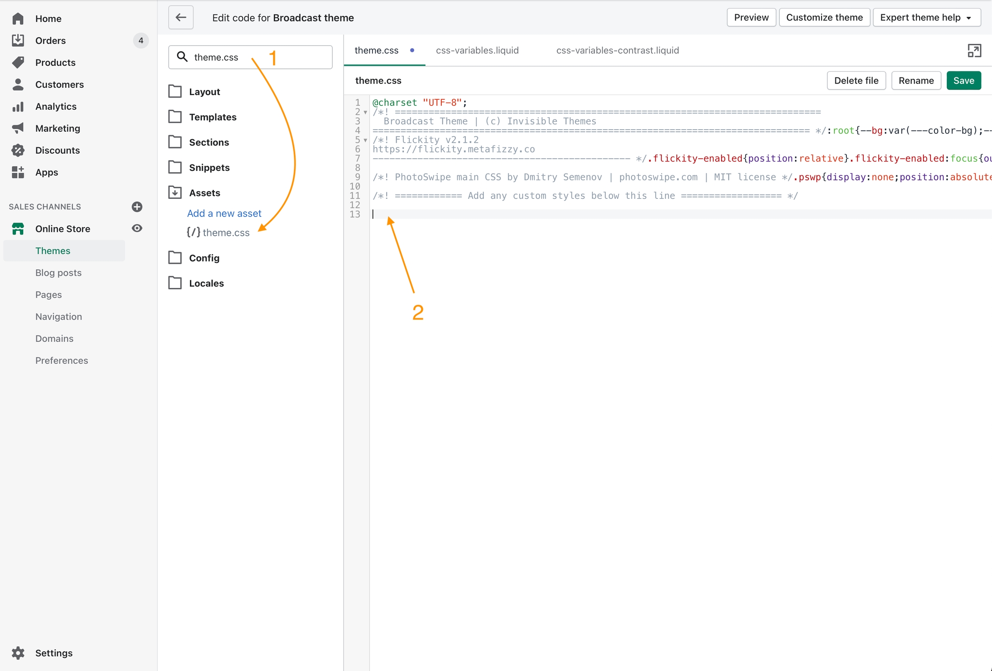Switch to css-variables.liquid tab

click(477, 50)
